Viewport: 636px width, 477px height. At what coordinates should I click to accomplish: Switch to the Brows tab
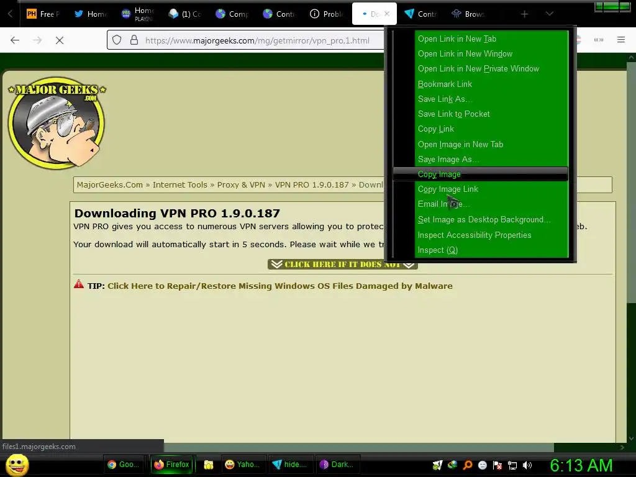tap(468, 14)
